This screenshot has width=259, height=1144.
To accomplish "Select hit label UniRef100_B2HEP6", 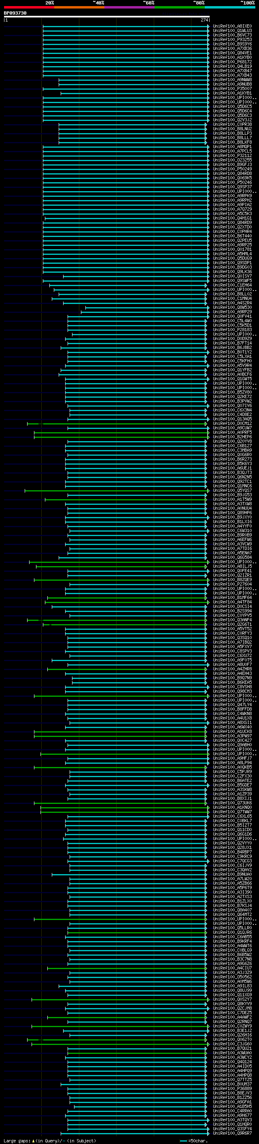I will coord(232,437).
